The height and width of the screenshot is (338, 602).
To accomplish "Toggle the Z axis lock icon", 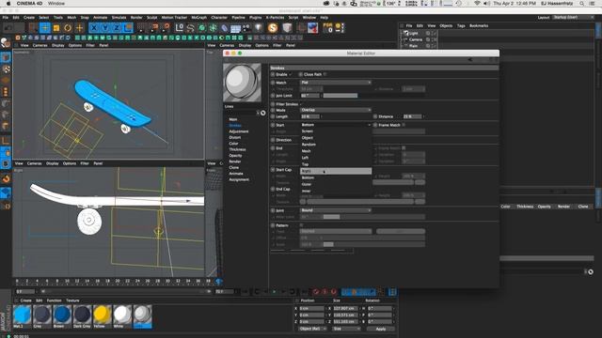I will [x=117, y=28].
